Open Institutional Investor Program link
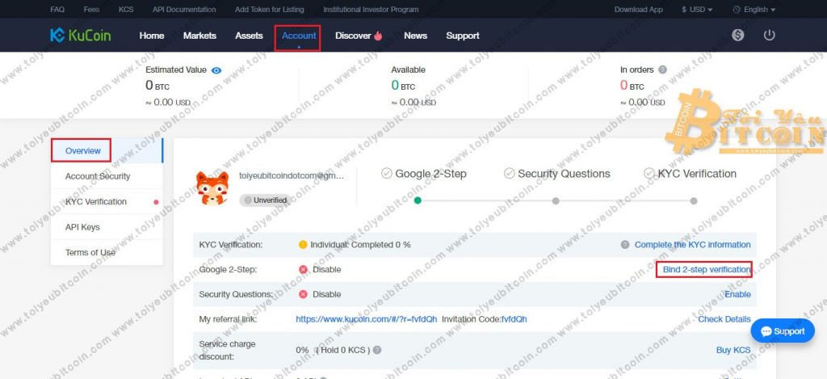 point(371,10)
